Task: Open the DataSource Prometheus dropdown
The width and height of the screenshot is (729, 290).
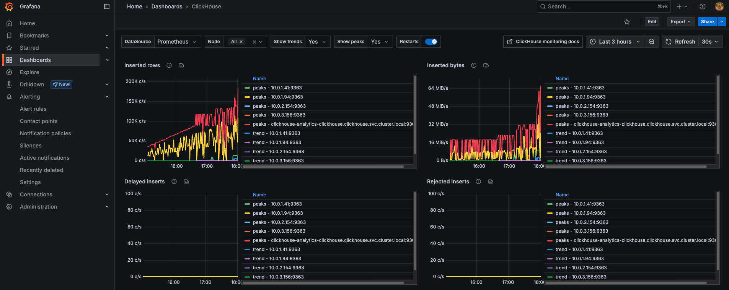Action: 178,42
